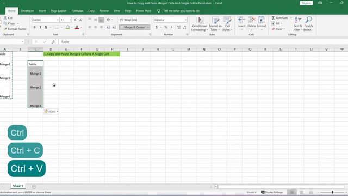The height and width of the screenshot is (196, 348).
Task: Open the Orientation text rotation icon
Action: coord(108,20)
